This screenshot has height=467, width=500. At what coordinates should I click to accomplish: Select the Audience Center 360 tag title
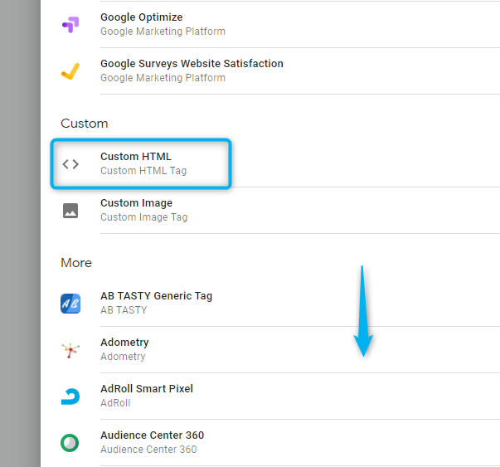152,435
